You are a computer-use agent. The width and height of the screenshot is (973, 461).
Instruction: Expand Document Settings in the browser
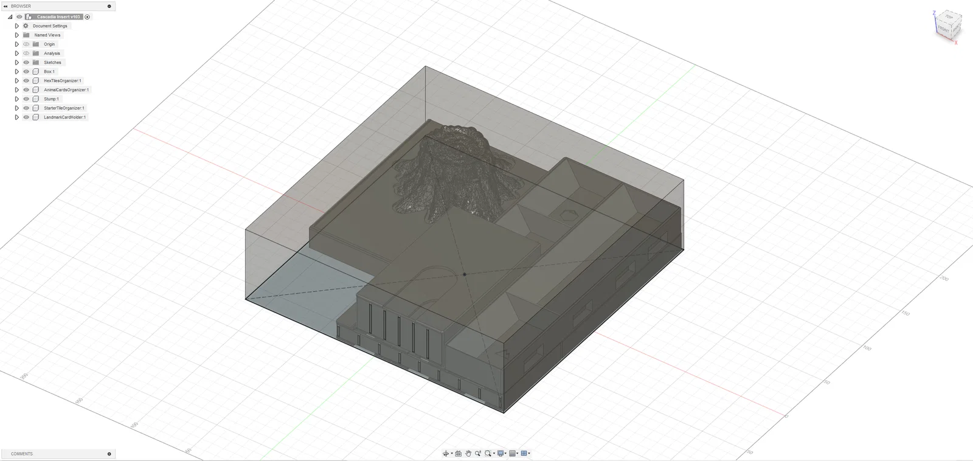[x=17, y=26]
